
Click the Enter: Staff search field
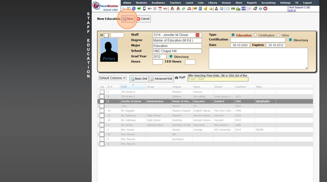pyautogui.click(x=218, y=79)
